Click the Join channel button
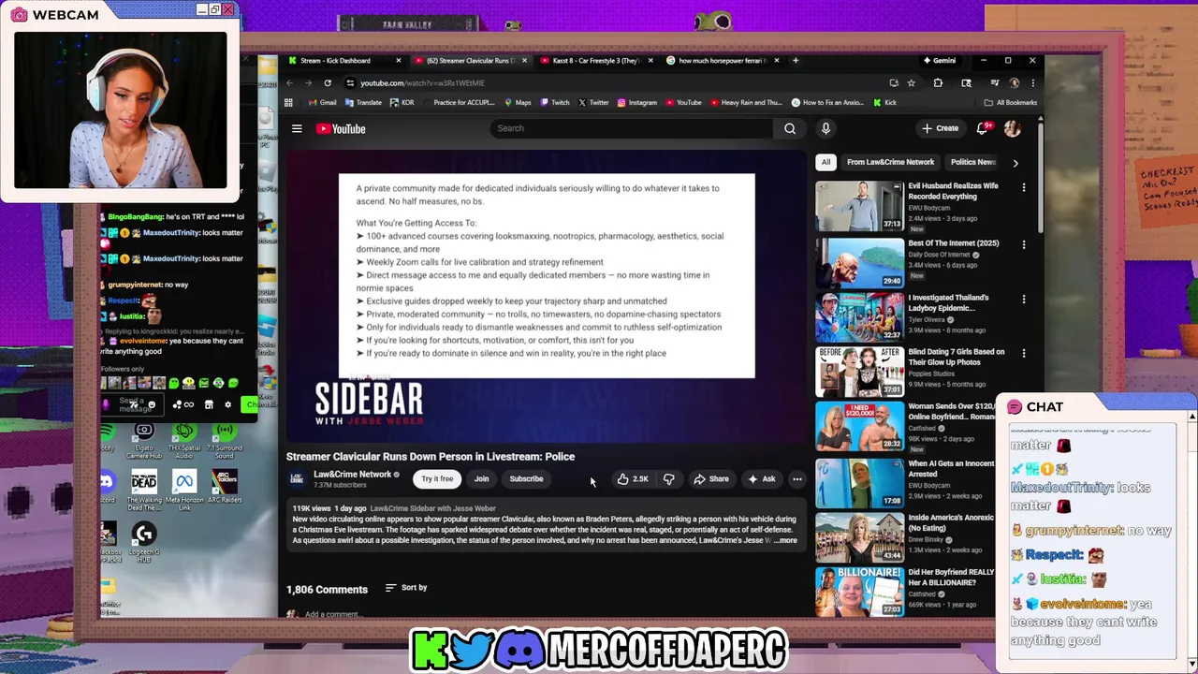The width and height of the screenshot is (1198, 674). (481, 479)
